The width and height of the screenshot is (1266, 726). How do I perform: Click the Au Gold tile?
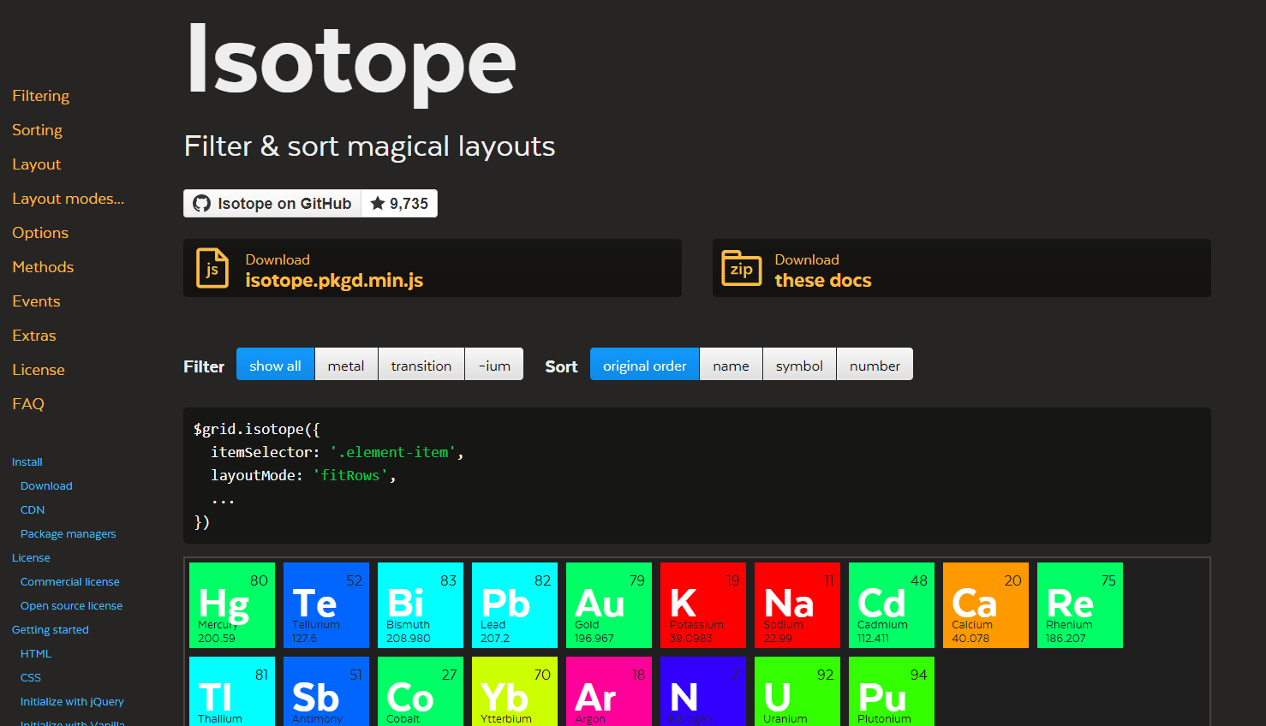[x=609, y=605]
